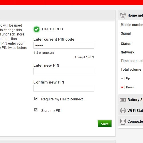Click the '4-8 characters' hint text
The width and height of the screenshot is (143, 143).
(x=44, y=53)
